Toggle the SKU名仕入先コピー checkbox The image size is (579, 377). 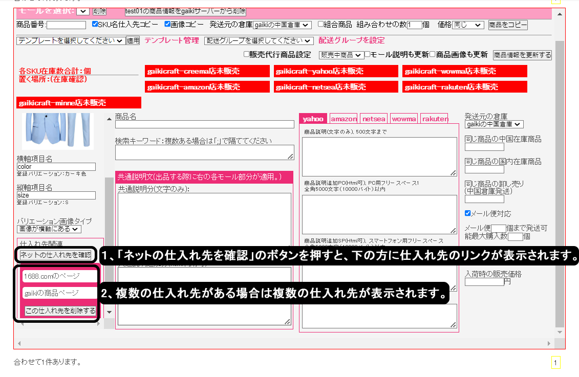(95, 24)
